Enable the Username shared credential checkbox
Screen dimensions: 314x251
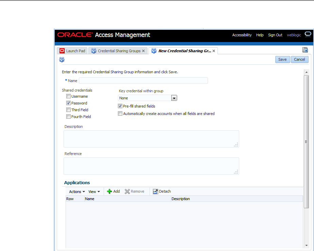pyautogui.click(x=69, y=96)
